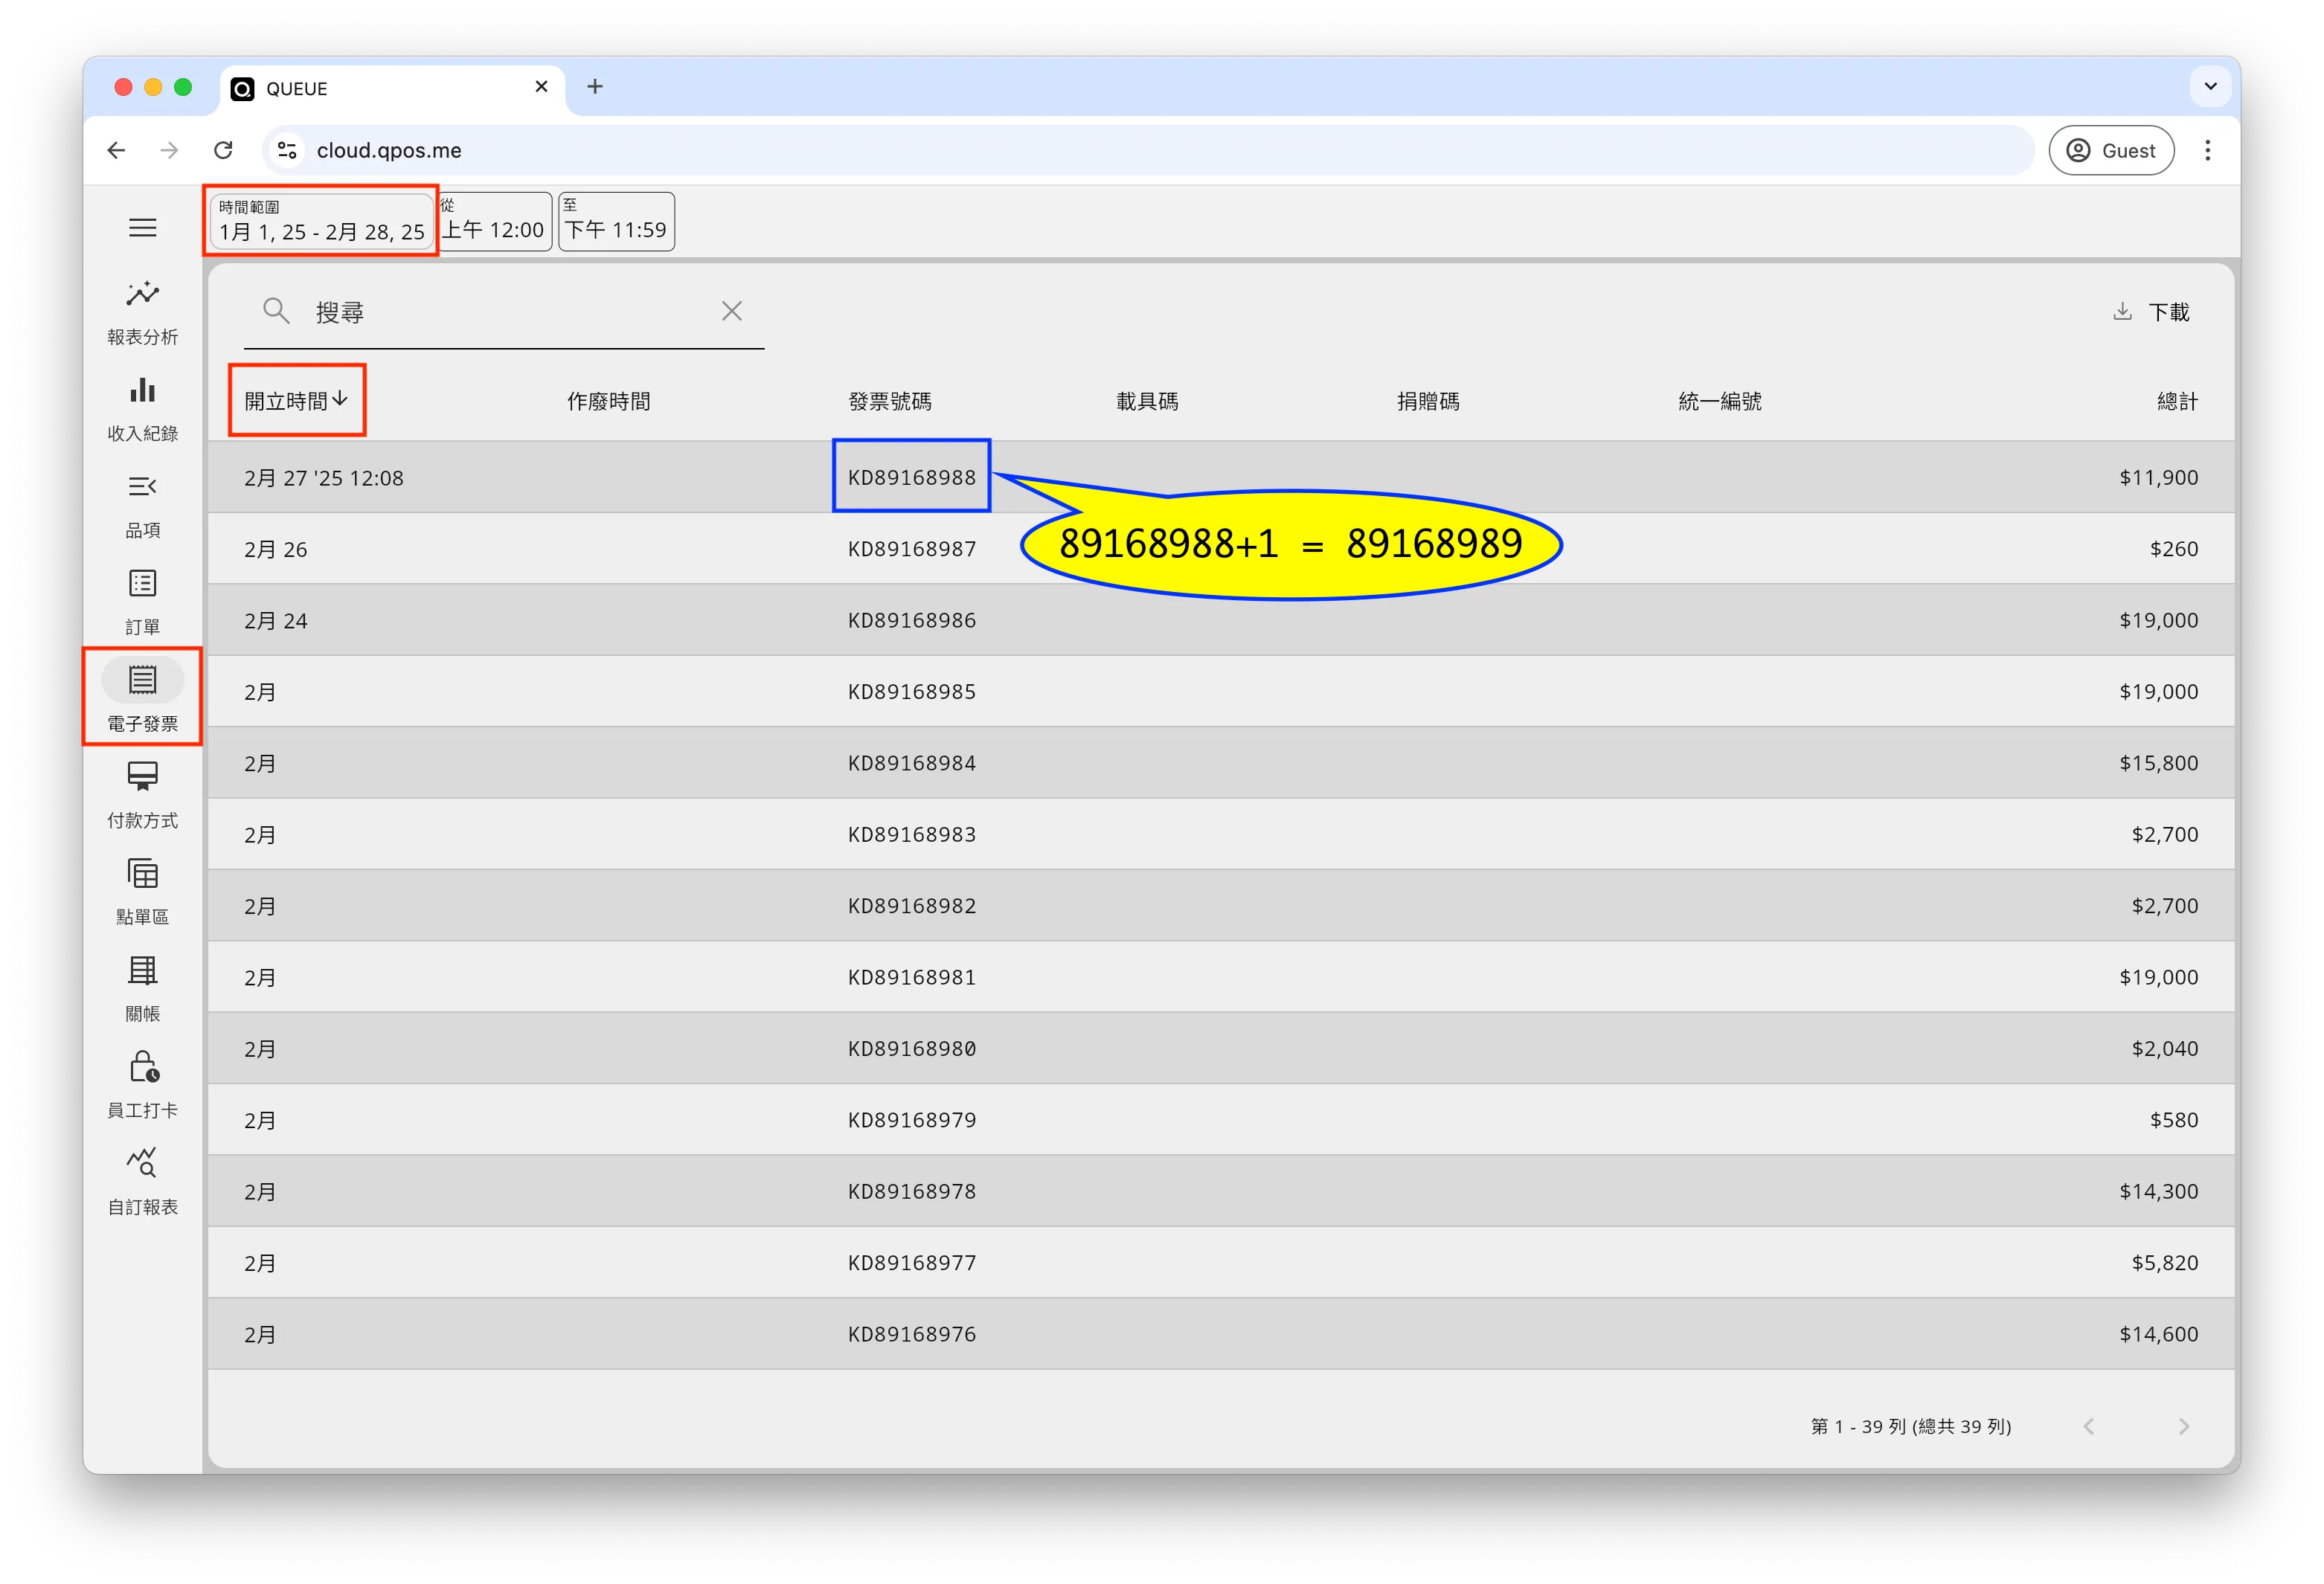Open the 時間範圍 date range picker
This screenshot has height=1584, width=2324.
[321, 221]
